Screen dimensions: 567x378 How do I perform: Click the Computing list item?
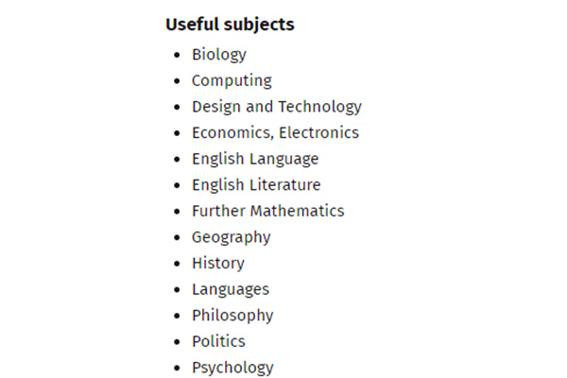coord(232,81)
